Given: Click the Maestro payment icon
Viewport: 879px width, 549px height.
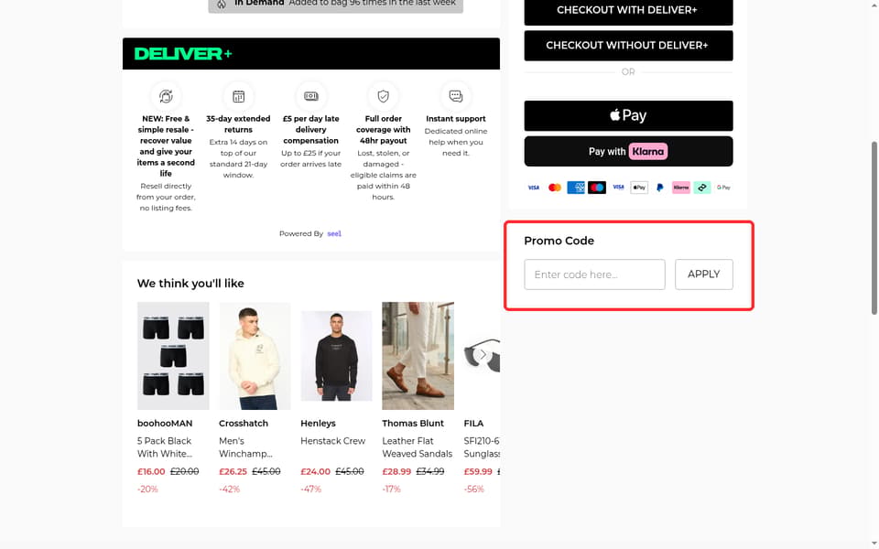Looking at the screenshot, I should point(596,188).
